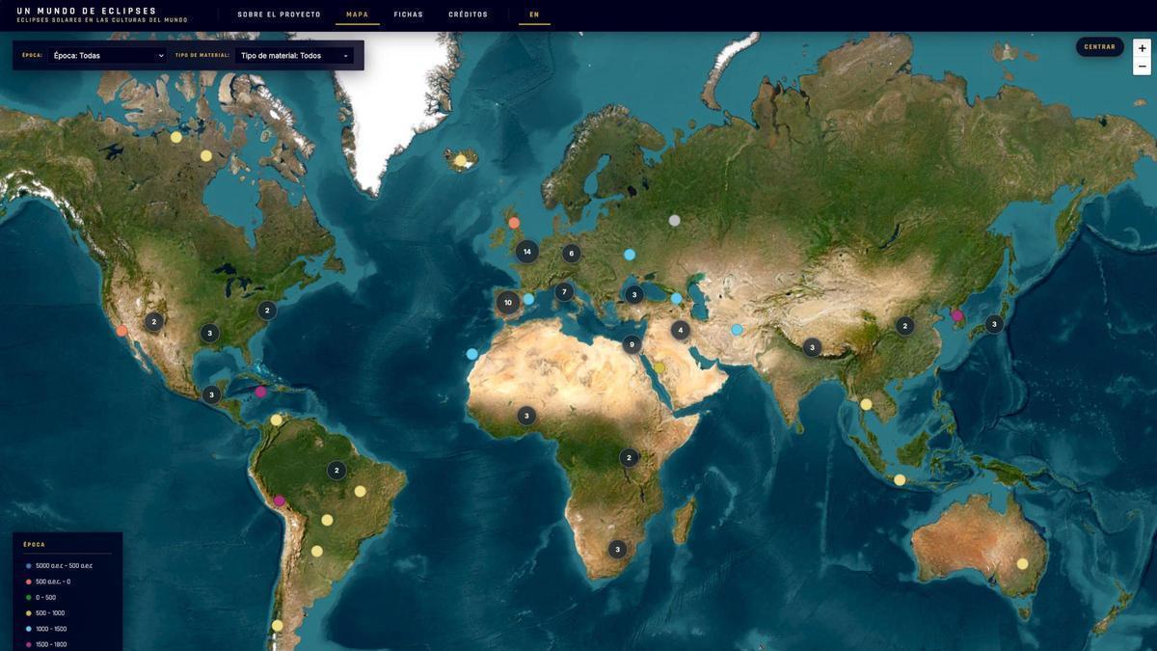1157x651 pixels.
Task: Open the cluster of 2 in East Africa
Action: pos(629,457)
